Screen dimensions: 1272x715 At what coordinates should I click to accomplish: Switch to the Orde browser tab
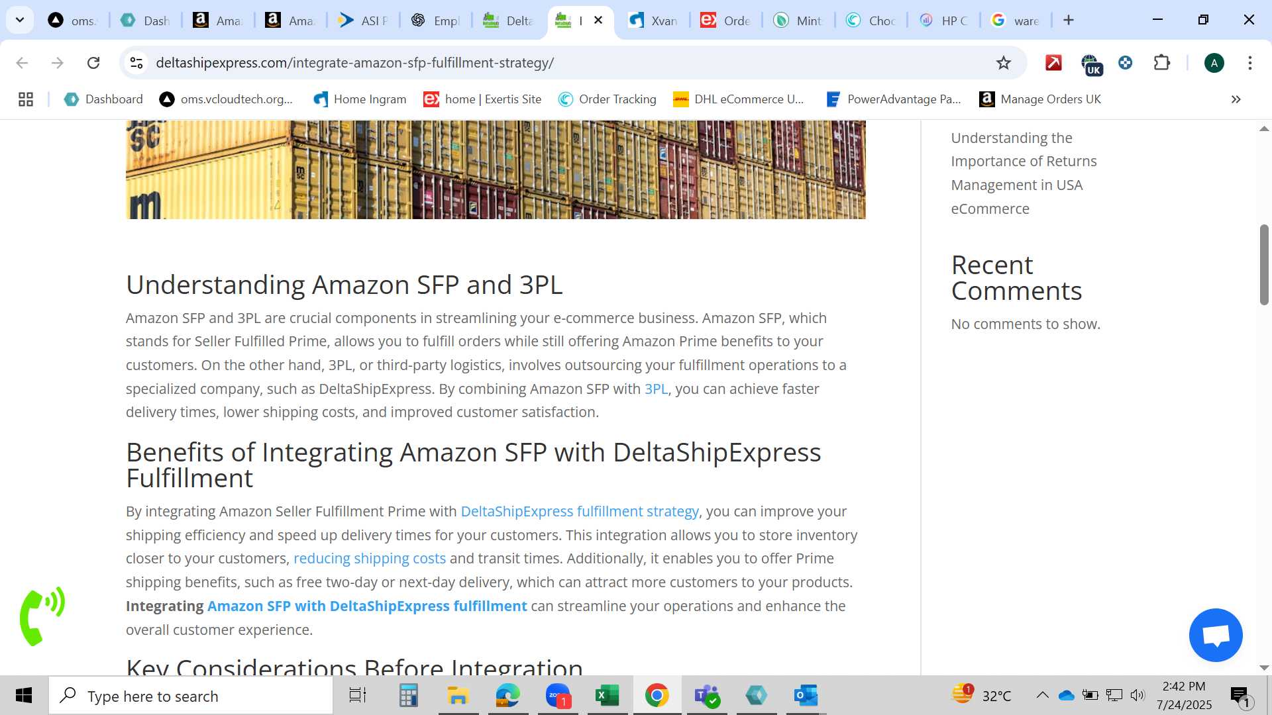725,21
